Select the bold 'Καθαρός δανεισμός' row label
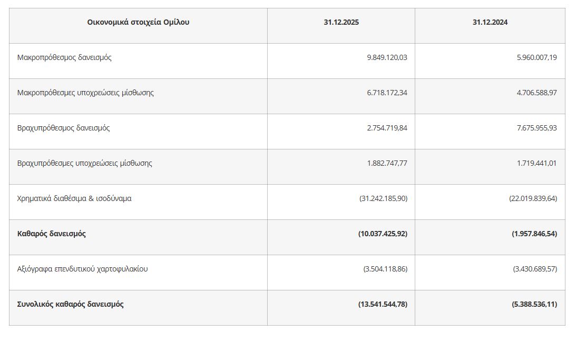The height and width of the screenshot is (342, 586). tap(52, 234)
